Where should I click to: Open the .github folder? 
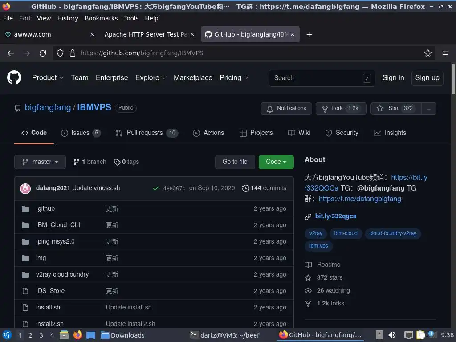[x=45, y=208]
